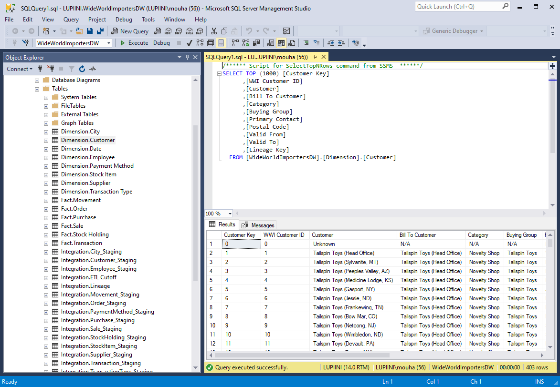This screenshot has width=560, height=387.
Task: Switch to the Messages tab
Action: pyautogui.click(x=258, y=225)
